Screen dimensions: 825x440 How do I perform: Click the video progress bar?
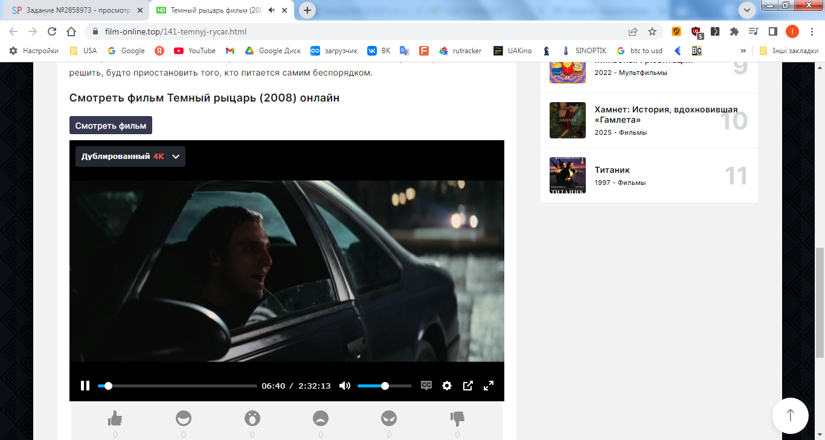[x=178, y=386]
